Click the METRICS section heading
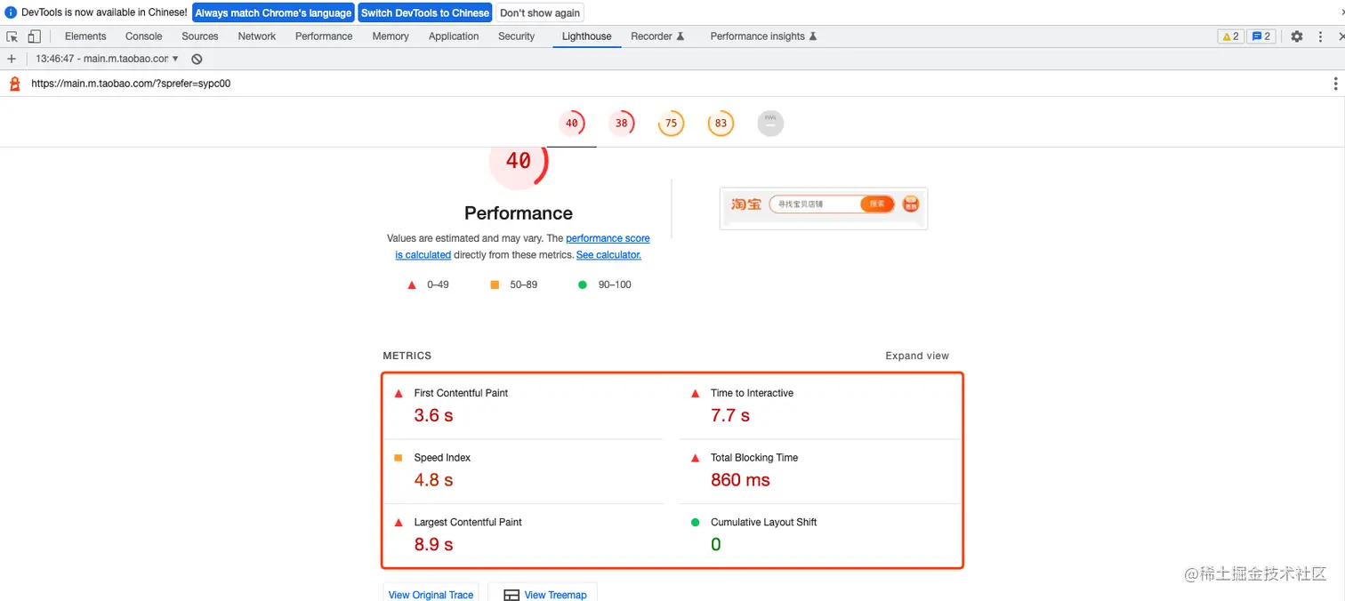Viewport: 1345px width, 601px height. 407,356
